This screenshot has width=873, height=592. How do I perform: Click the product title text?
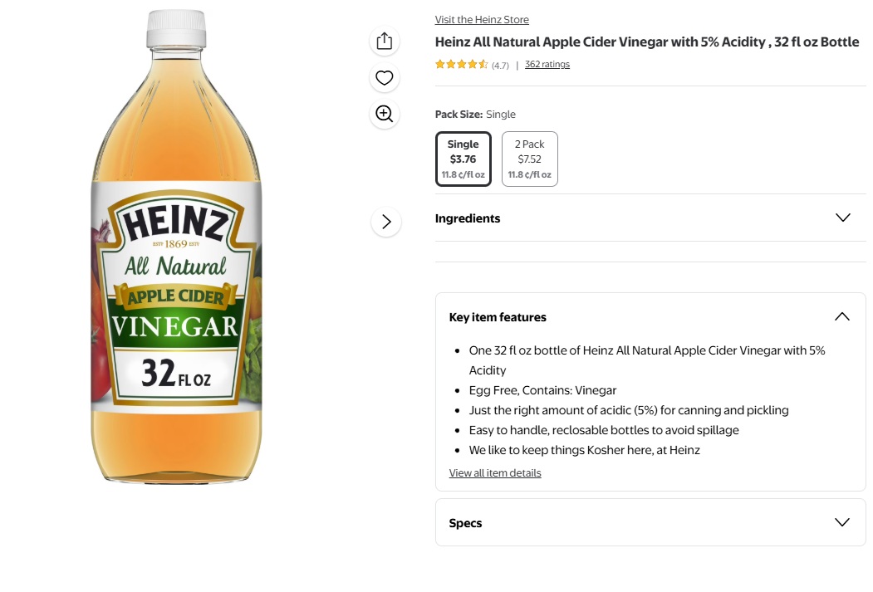pyautogui.click(x=646, y=42)
